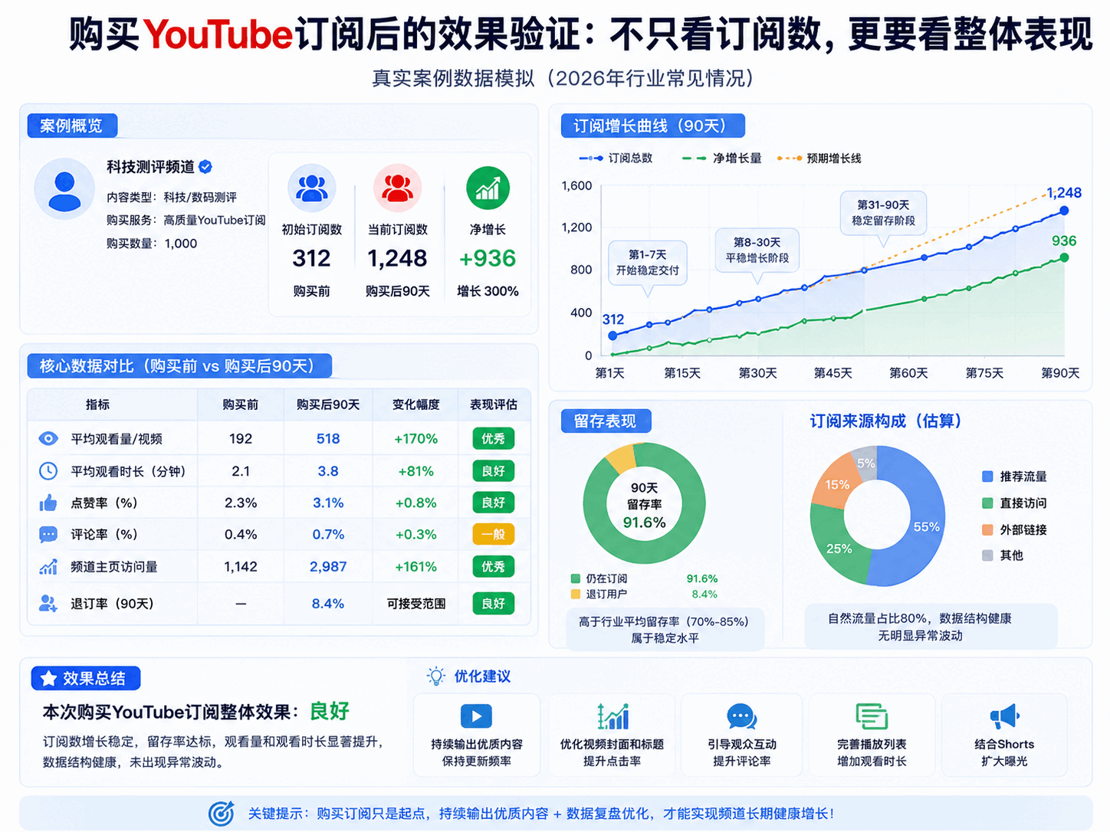Click the 第8-30天 平稳增长阶段 callout
This screenshot has width=1110, height=832.
757,251
